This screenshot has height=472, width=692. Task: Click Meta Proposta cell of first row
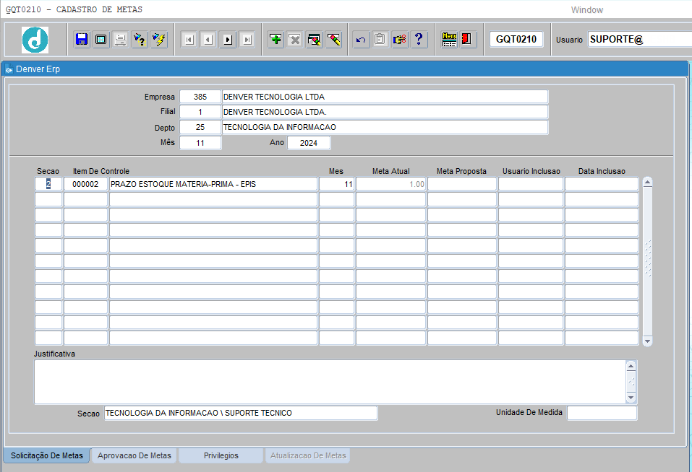click(x=461, y=184)
